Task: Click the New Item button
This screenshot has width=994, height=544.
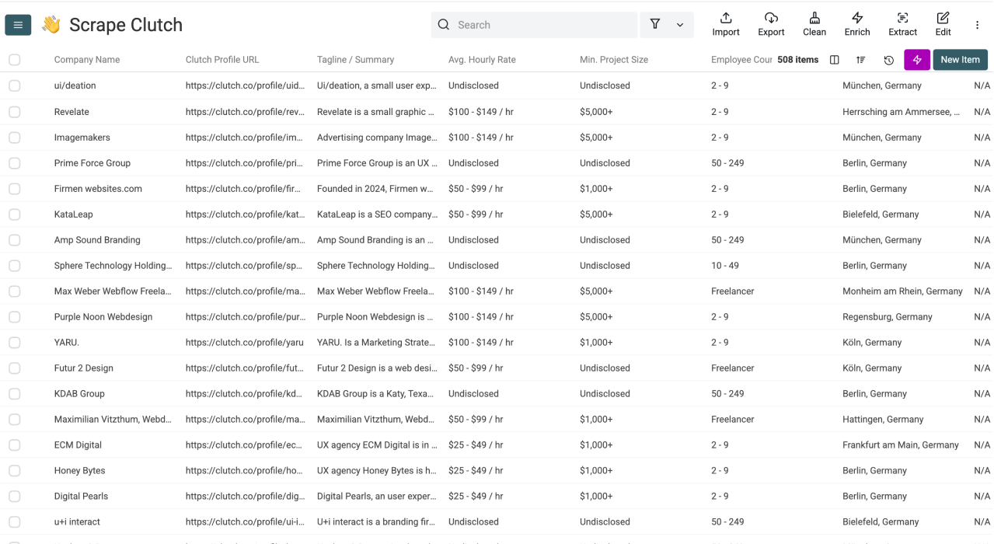Action: tap(960, 60)
